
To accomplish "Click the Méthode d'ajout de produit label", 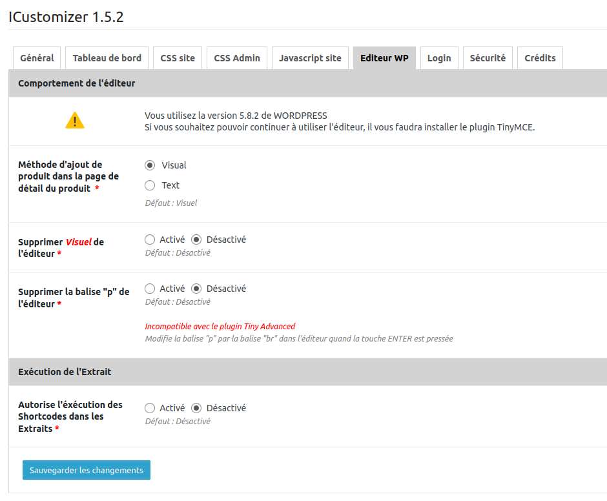I will tap(68, 176).
